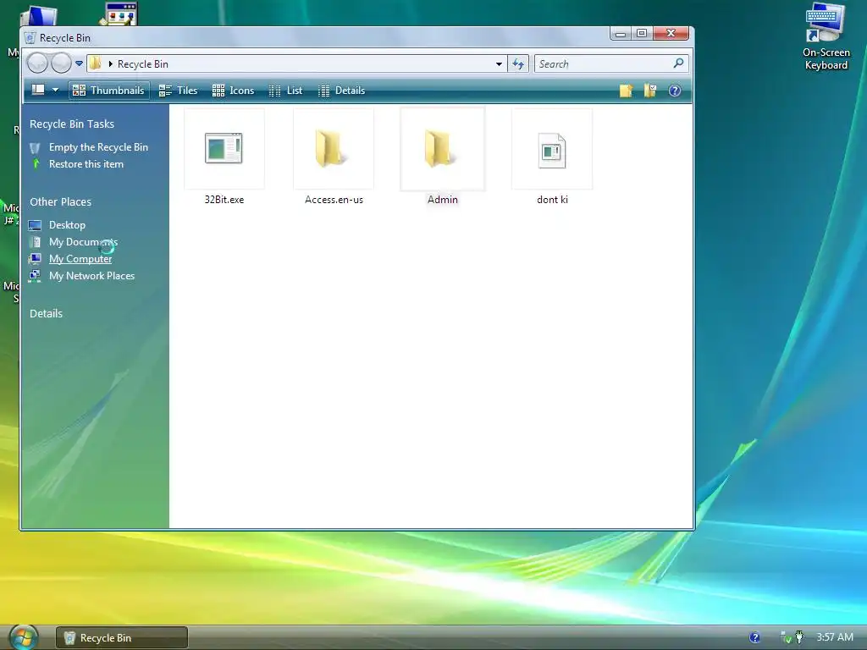Click the Desktop icon in Other Places
The height and width of the screenshot is (650, 867).
tap(35, 225)
